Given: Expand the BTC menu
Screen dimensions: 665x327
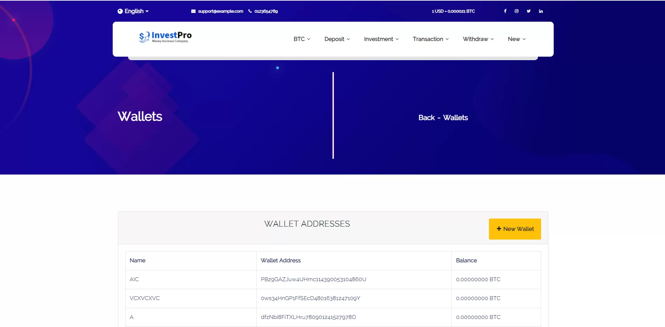Looking at the screenshot, I should (302, 39).
